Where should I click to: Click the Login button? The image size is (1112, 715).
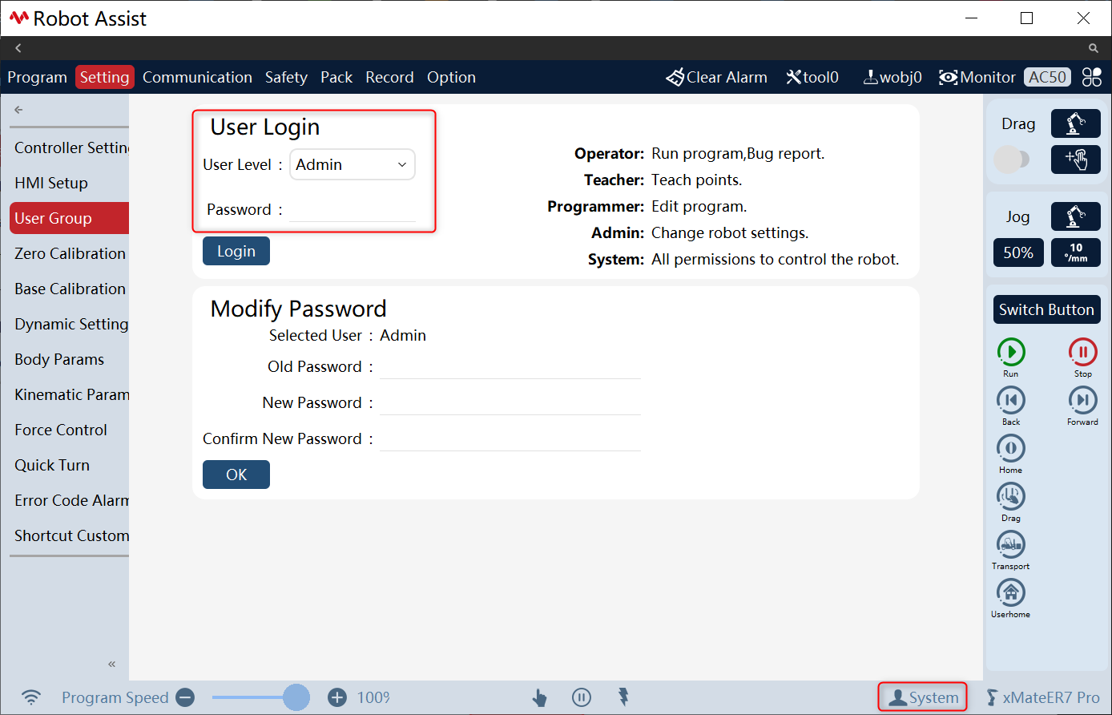(x=236, y=251)
